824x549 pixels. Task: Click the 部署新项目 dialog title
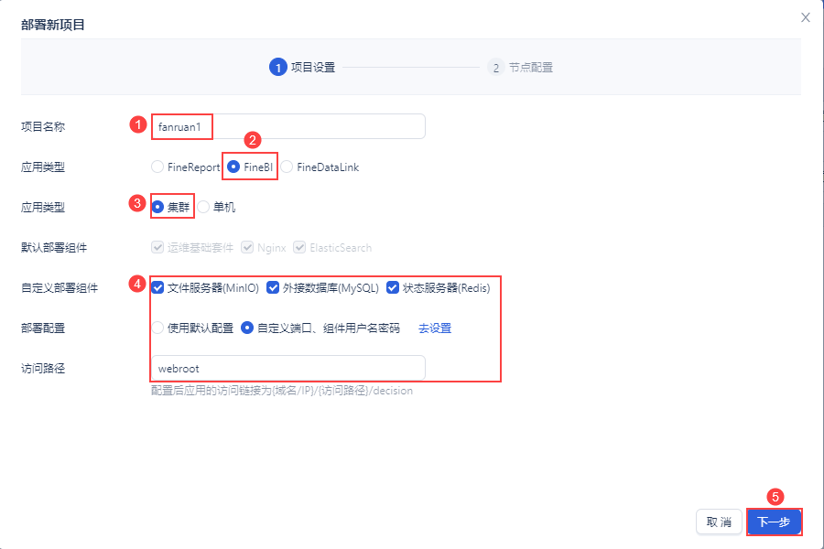coord(53,25)
